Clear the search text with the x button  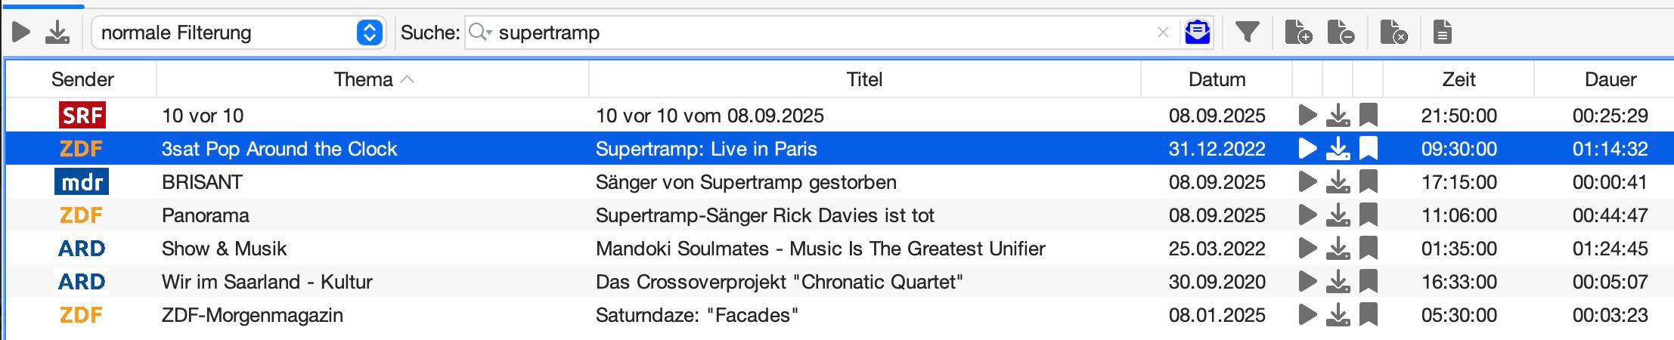1163,32
